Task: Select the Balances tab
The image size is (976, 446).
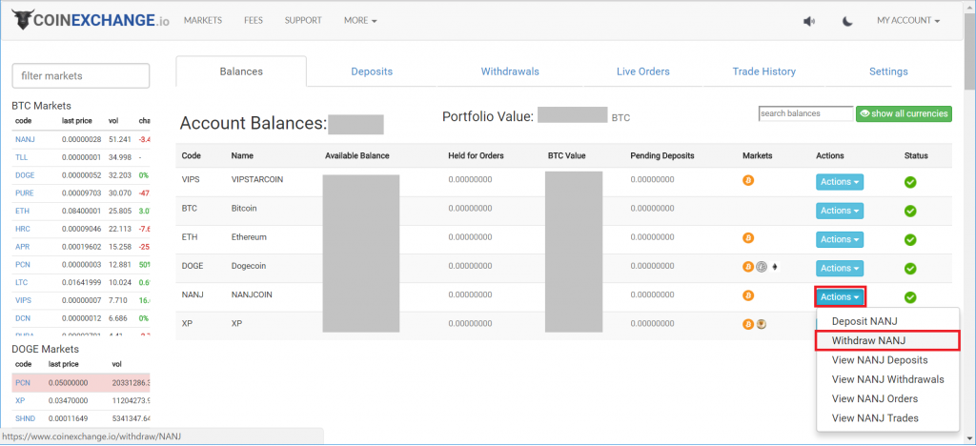Action: [241, 71]
